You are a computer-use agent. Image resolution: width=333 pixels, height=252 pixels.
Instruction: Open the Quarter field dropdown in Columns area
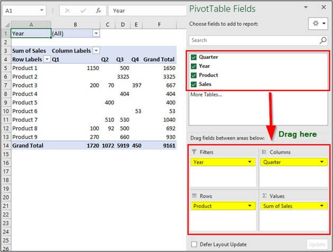click(x=322, y=162)
